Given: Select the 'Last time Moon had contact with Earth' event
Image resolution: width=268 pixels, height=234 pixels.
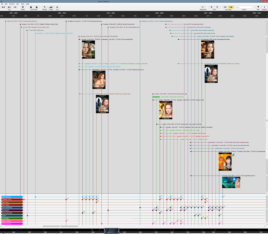Looking at the screenshot, I should point(182,124).
